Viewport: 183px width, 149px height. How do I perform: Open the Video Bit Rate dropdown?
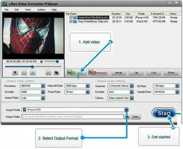[88, 86]
